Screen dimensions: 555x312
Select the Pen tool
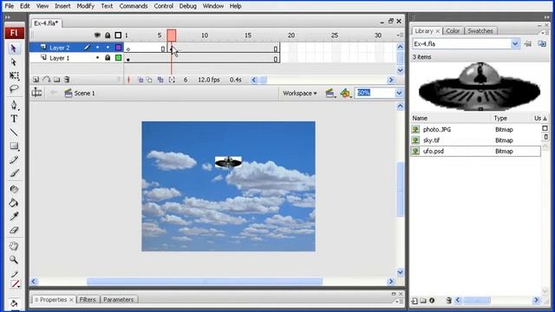tap(14, 105)
